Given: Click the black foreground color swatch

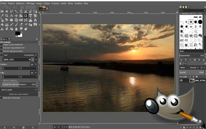Looking at the screenshot, I should point(17,33).
